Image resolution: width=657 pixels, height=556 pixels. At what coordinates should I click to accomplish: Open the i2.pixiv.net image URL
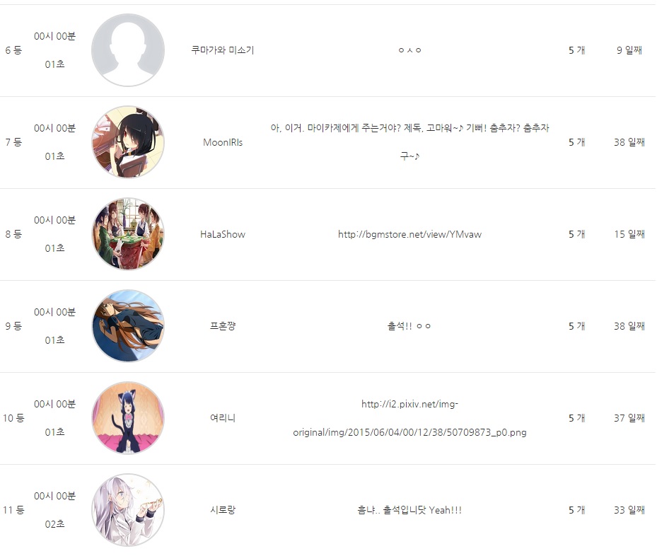(409, 418)
